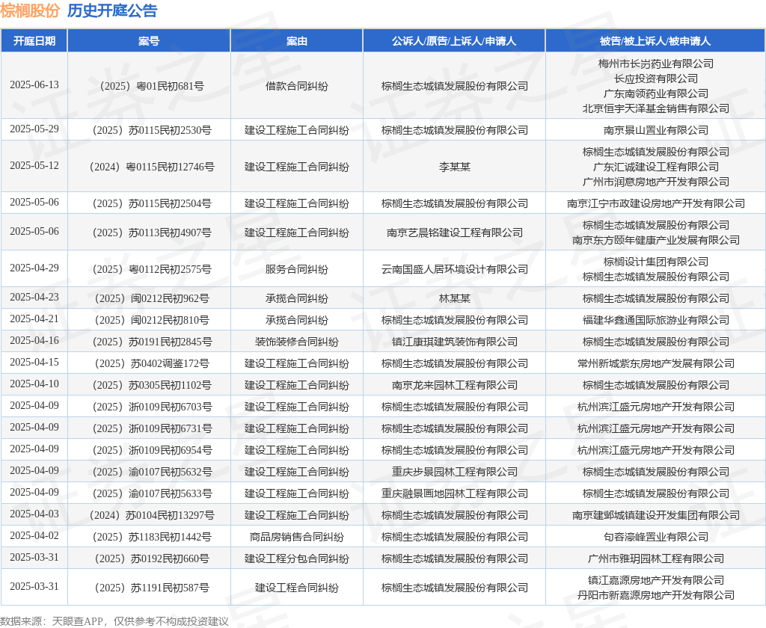Click defendant 南京景山置业有限公司
The width and height of the screenshot is (766, 628).
pyautogui.click(x=655, y=130)
